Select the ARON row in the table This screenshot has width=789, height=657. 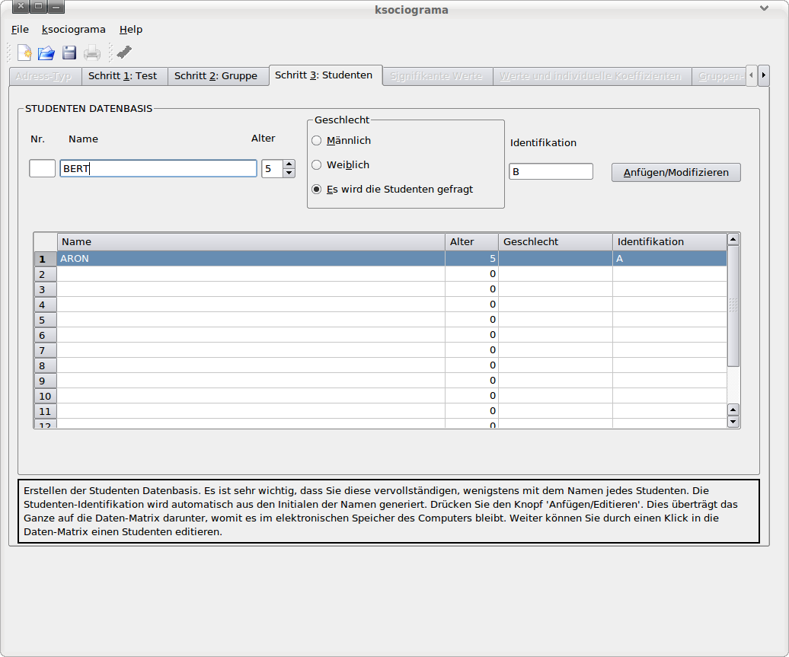coord(251,259)
